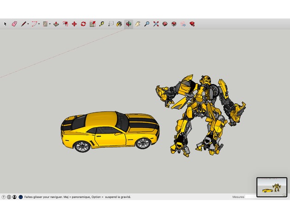Select the Rectangle shape tool
290x218 pixels.
[x=45, y=24]
